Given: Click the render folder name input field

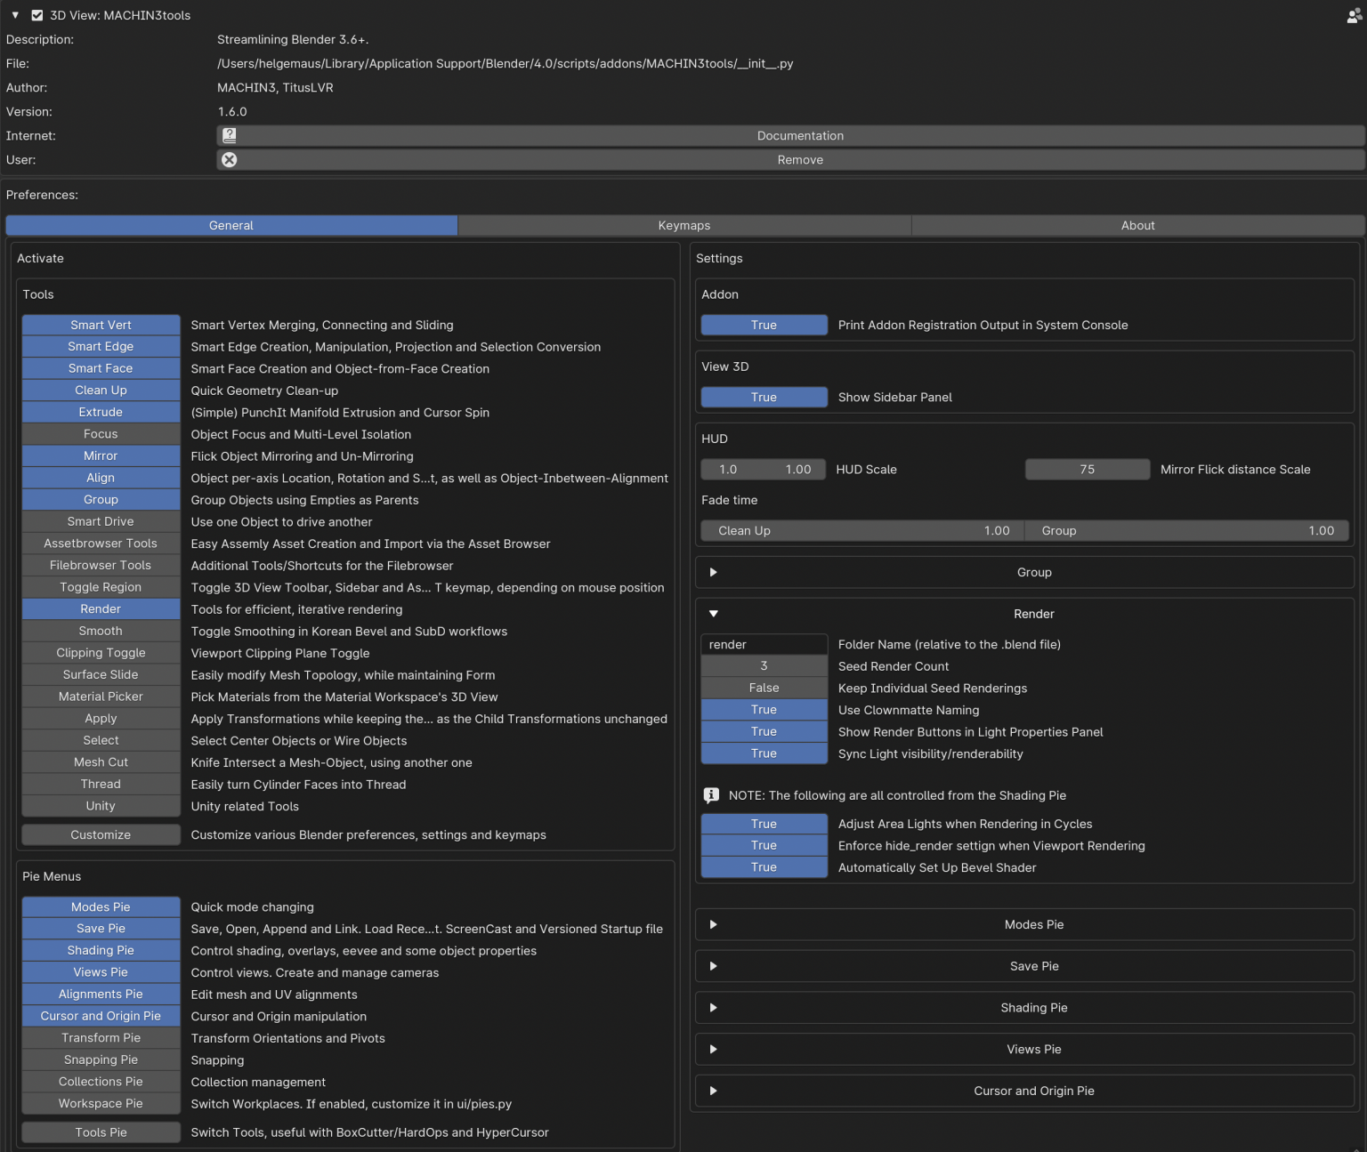Looking at the screenshot, I should 764,644.
